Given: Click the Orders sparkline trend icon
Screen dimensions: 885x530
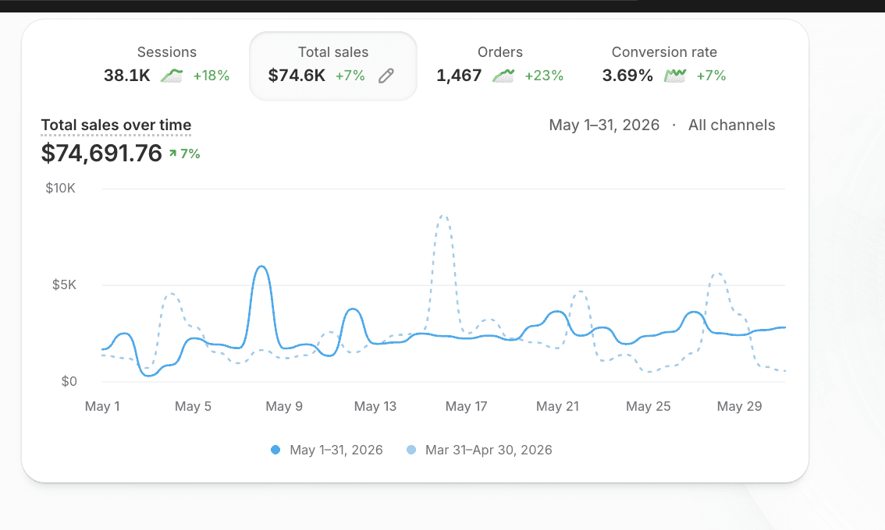Looking at the screenshot, I should pos(503,76).
